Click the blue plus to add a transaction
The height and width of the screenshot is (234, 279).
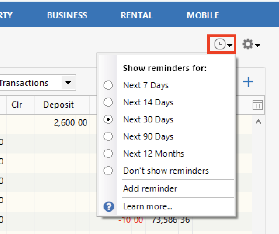click(248, 82)
